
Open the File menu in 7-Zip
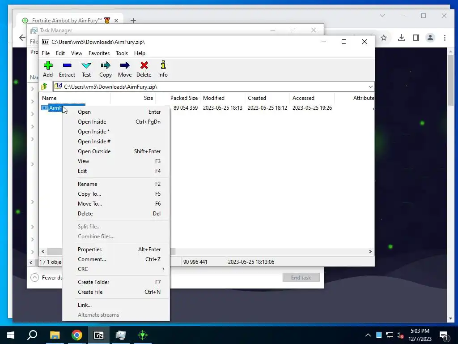click(46, 53)
